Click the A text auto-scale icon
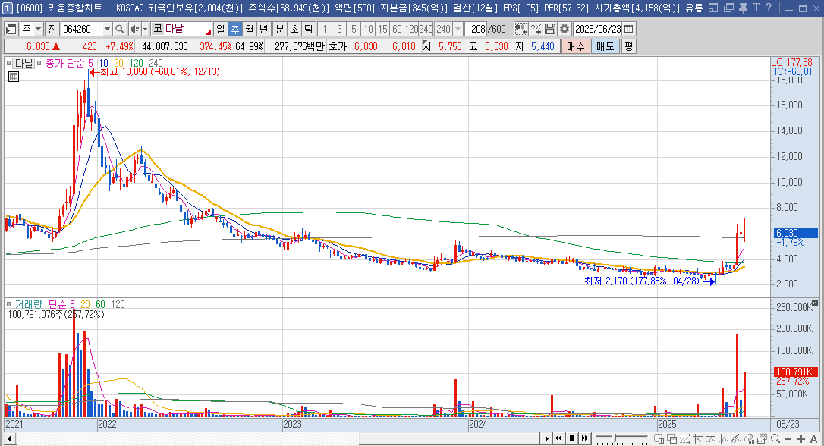Image resolution: width=824 pixels, height=446 pixels. click(x=814, y=439)
